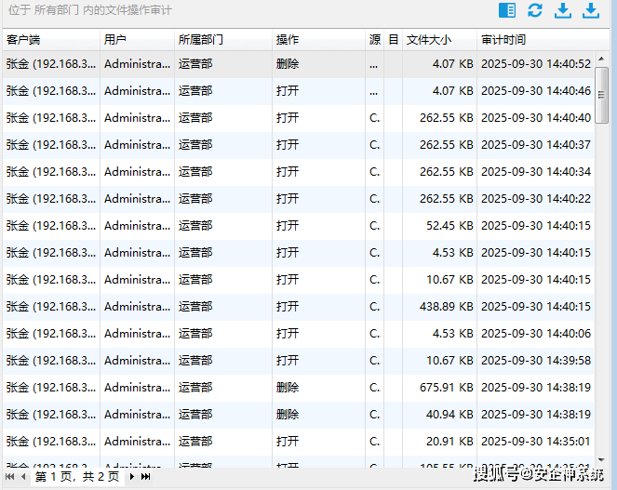617x490 pixels.
Task: Select the row timed 2025-09-30 14:40:34
Action: click(x=299, y=172)
